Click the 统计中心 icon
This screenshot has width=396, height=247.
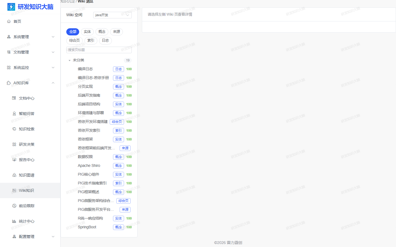(14, 221)
